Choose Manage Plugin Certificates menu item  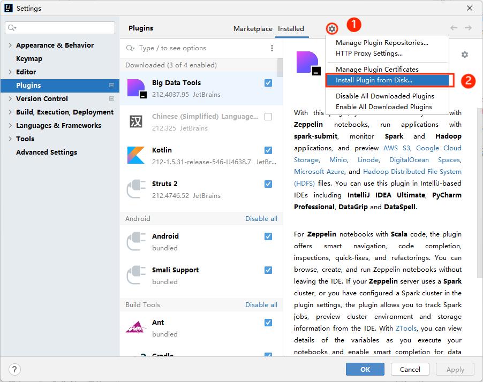pyautogui.click(x=387, y=69)
